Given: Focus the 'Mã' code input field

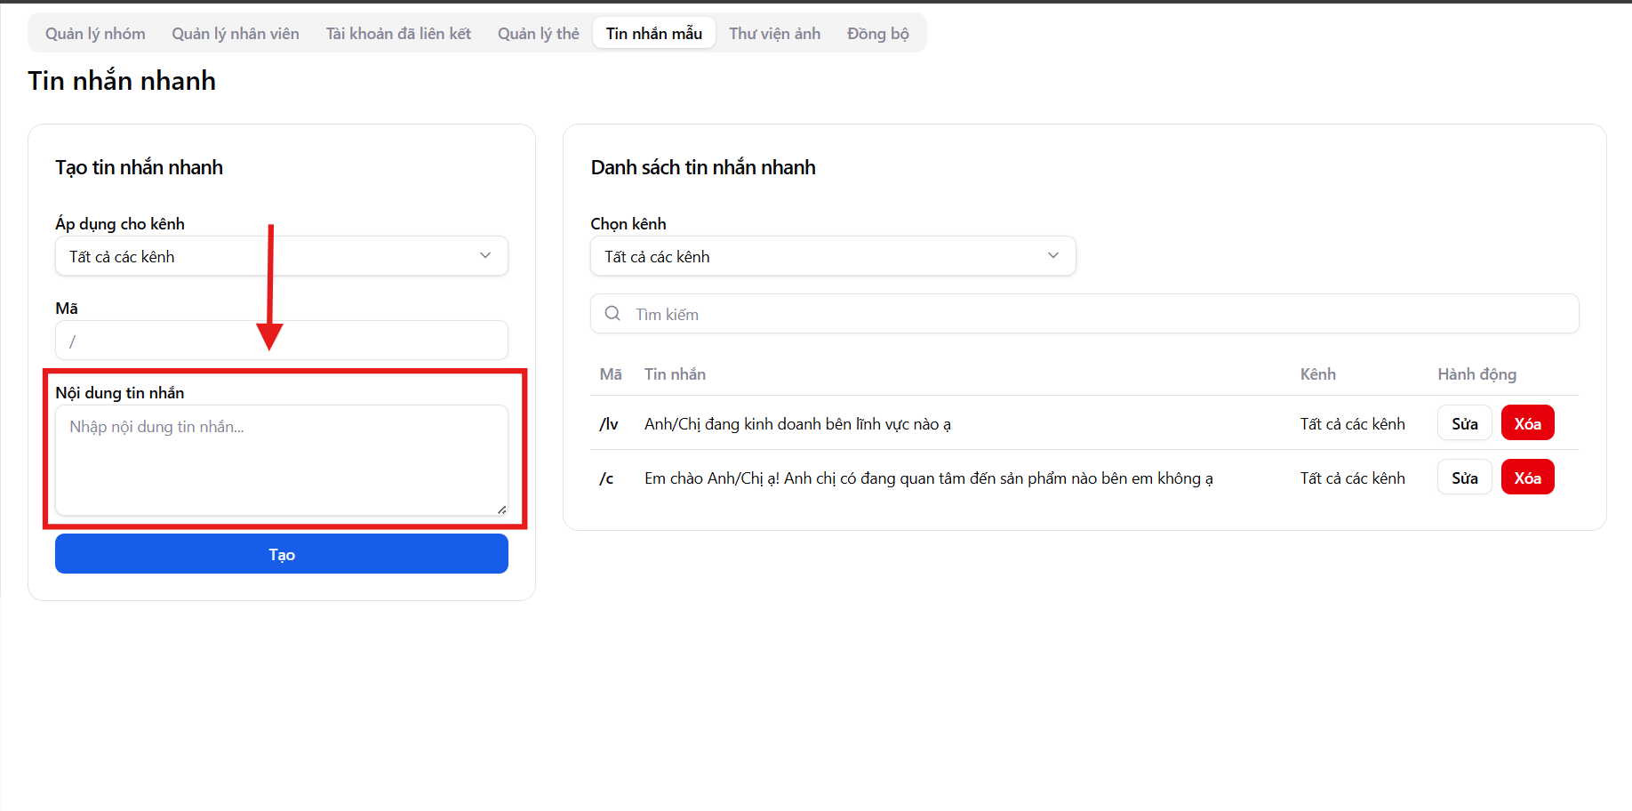Looking at the screenshot, I should tap(281, 341).
